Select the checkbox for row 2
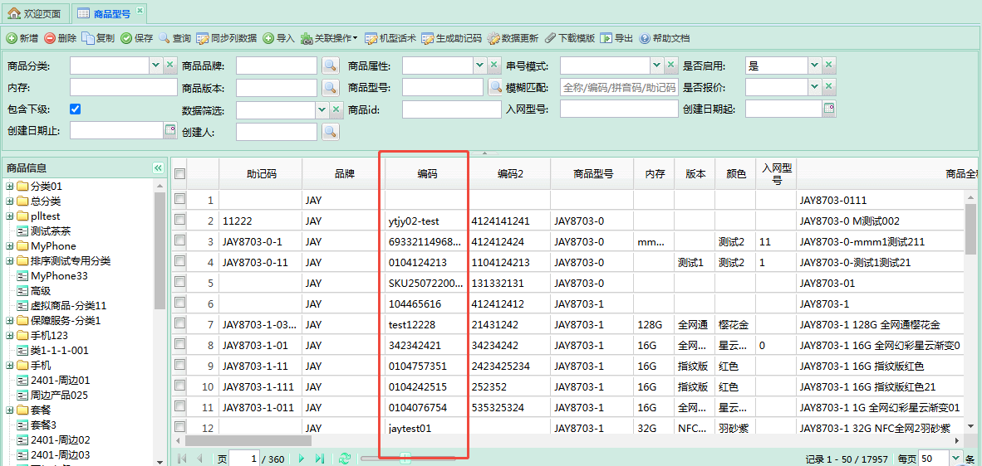 click(x=179, y=221)
